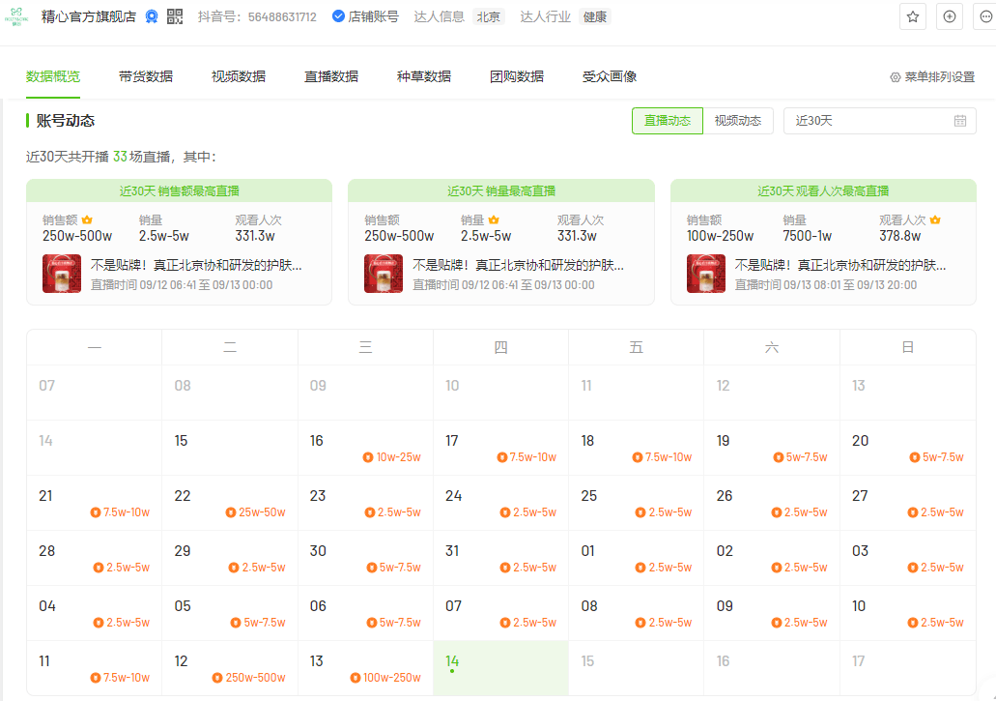This screenshot has height=701, width=996.
Task: Open the 近30天 date range dropdown
Action: point(869,121)
